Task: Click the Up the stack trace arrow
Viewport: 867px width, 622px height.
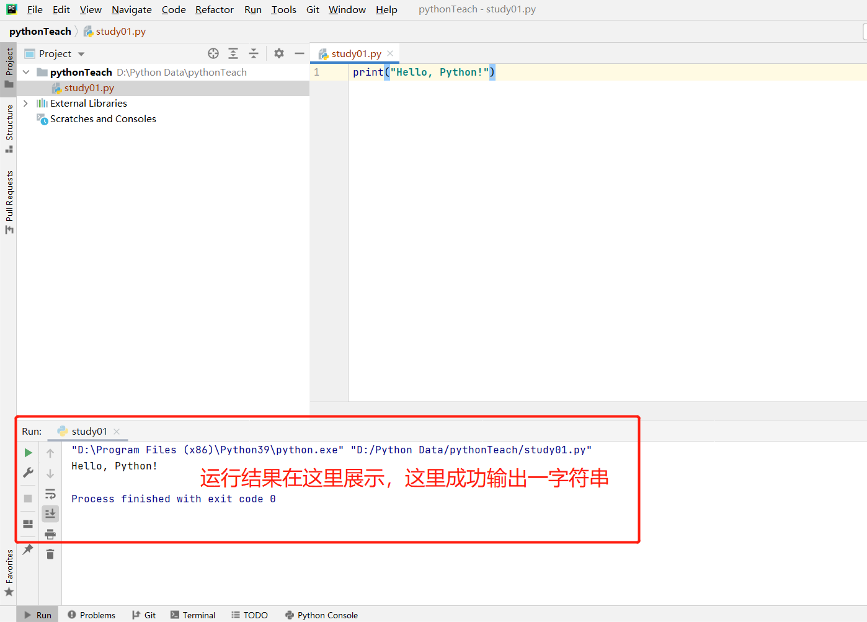Action: (x=50, y=453)
